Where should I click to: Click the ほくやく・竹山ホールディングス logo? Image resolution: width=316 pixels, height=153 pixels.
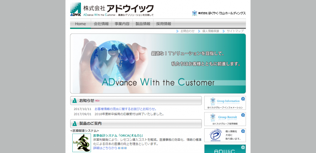219,13
